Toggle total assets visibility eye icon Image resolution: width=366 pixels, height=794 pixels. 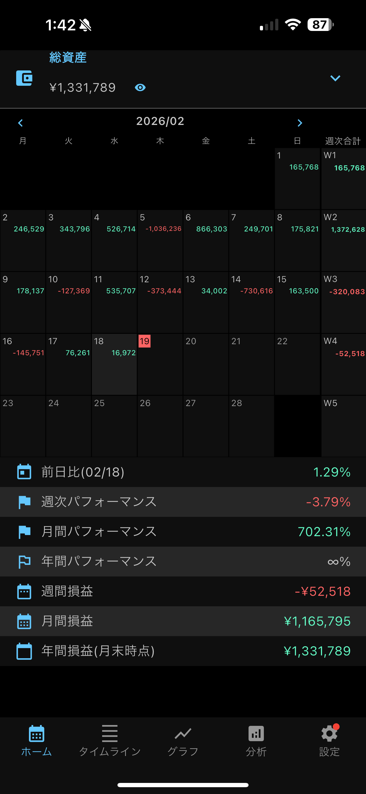click(140, 88)
